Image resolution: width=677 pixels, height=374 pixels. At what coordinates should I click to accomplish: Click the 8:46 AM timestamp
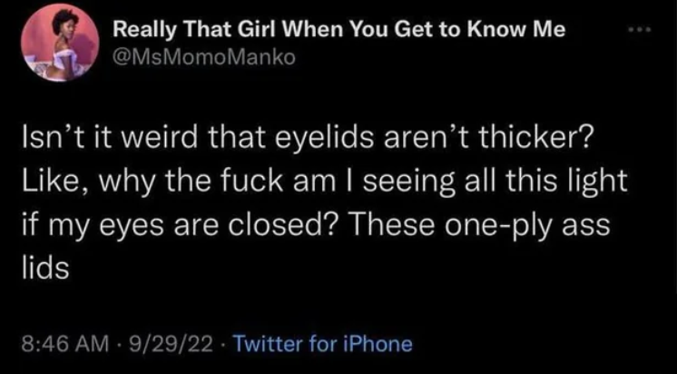[56, 344]
